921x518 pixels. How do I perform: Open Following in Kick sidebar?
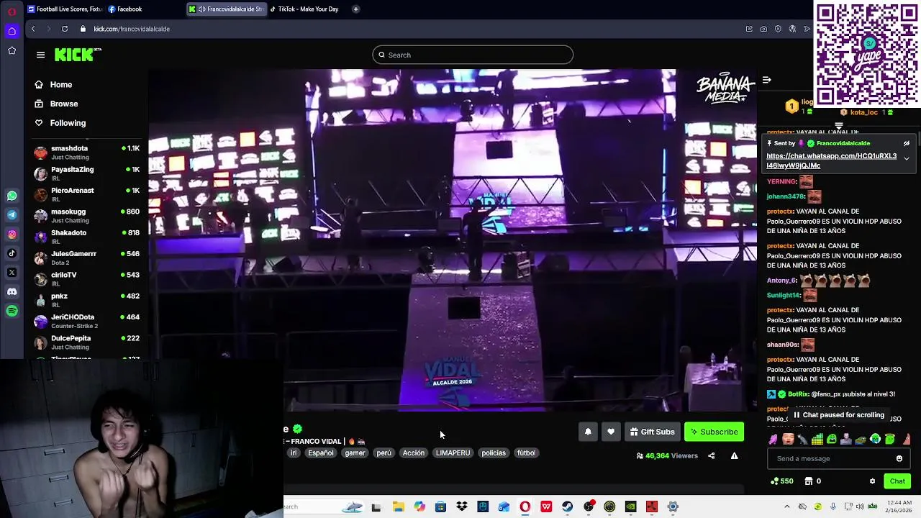click(x=60, y=124)
